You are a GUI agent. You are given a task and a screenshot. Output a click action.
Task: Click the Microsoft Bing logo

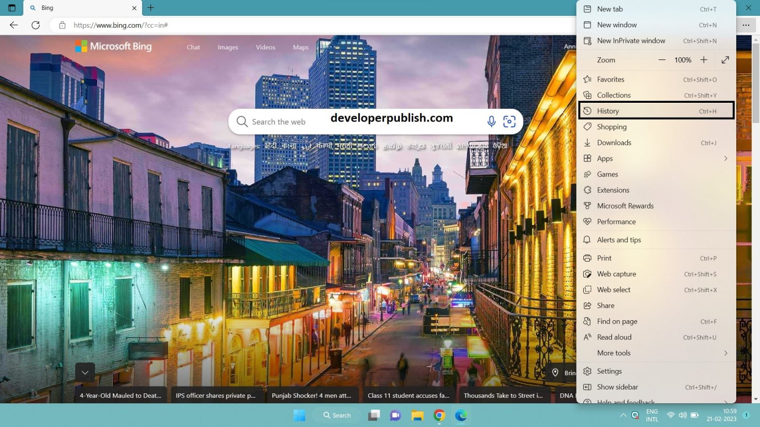113,46
